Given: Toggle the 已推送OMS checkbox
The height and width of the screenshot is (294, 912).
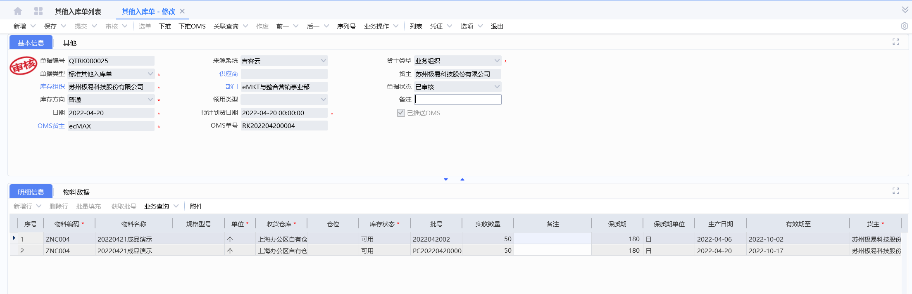Looking at the screenshot, I should 401,113.
